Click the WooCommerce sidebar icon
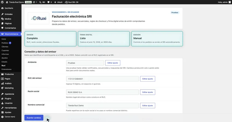 click(2, 34)
